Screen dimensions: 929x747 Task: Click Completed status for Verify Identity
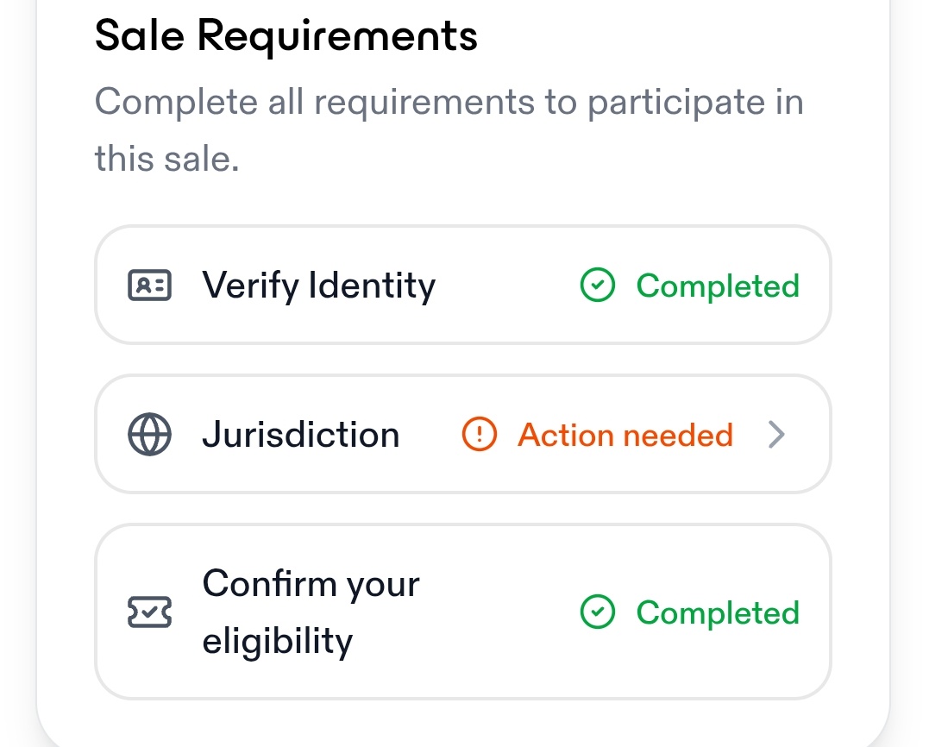click(718, 286)
